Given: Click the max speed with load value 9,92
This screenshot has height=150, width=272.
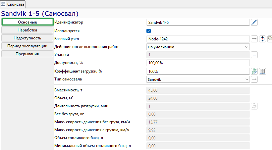Looking at the screenshot, I should click(x=198, y=130).
